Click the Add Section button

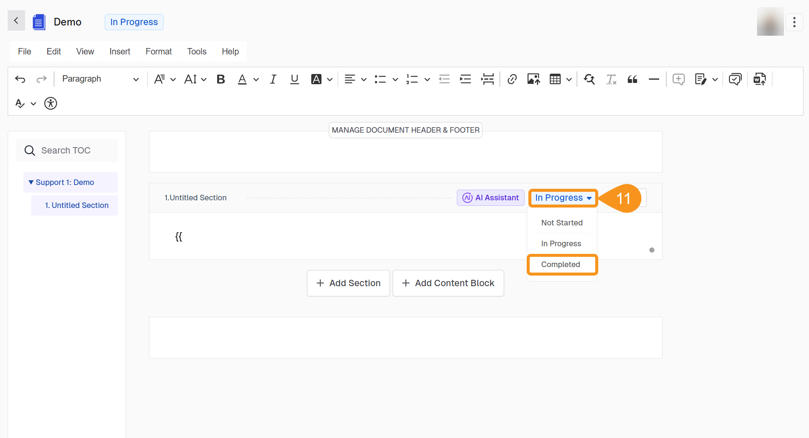pyautogui.click(x=348, y=283)
